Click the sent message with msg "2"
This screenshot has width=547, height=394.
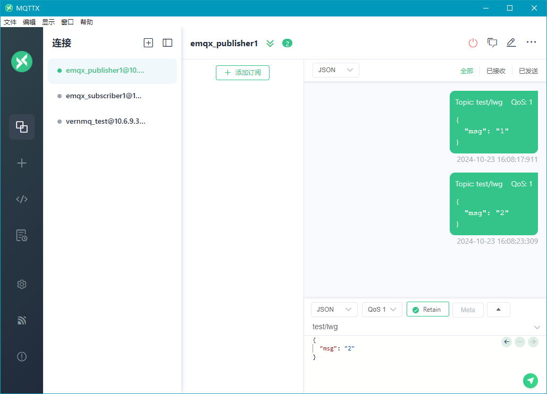click(494, 204)
